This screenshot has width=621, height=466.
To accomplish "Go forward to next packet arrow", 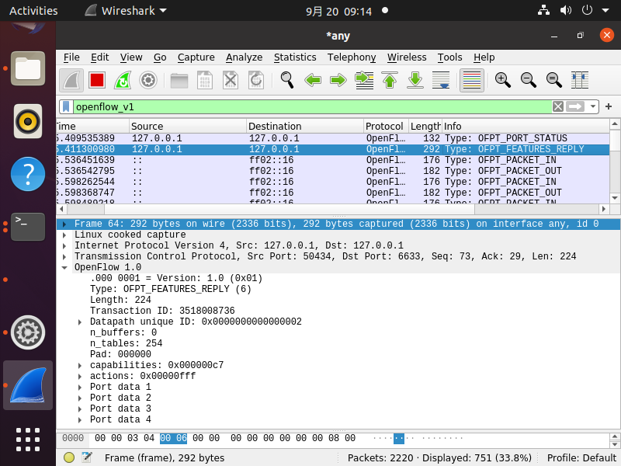I will (338, 81).
